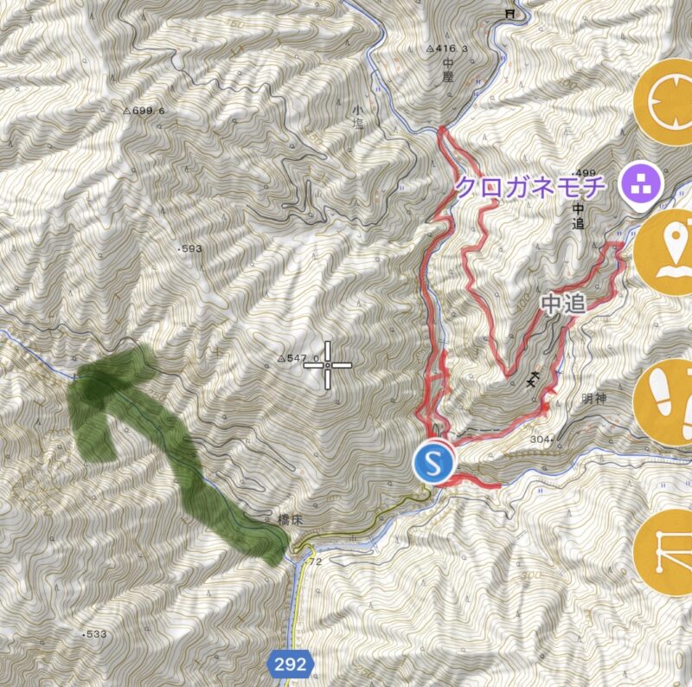
Task: Select the .533 spot elevation point
Action: point(94,634)
